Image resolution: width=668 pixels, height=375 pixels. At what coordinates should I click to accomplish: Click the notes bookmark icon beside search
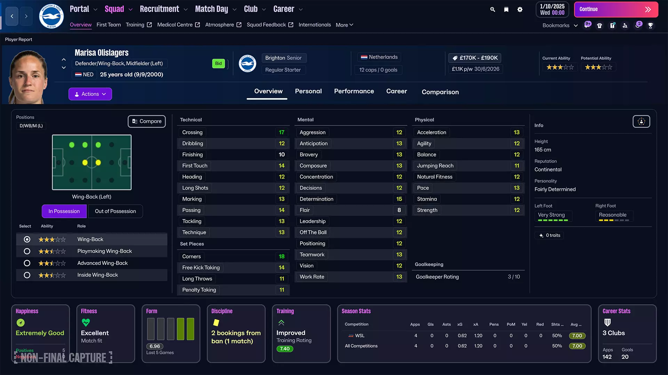click(506, 9)
